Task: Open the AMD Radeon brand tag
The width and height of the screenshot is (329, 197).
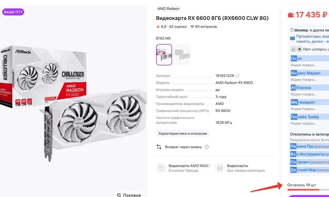Action: click(168, 9)
